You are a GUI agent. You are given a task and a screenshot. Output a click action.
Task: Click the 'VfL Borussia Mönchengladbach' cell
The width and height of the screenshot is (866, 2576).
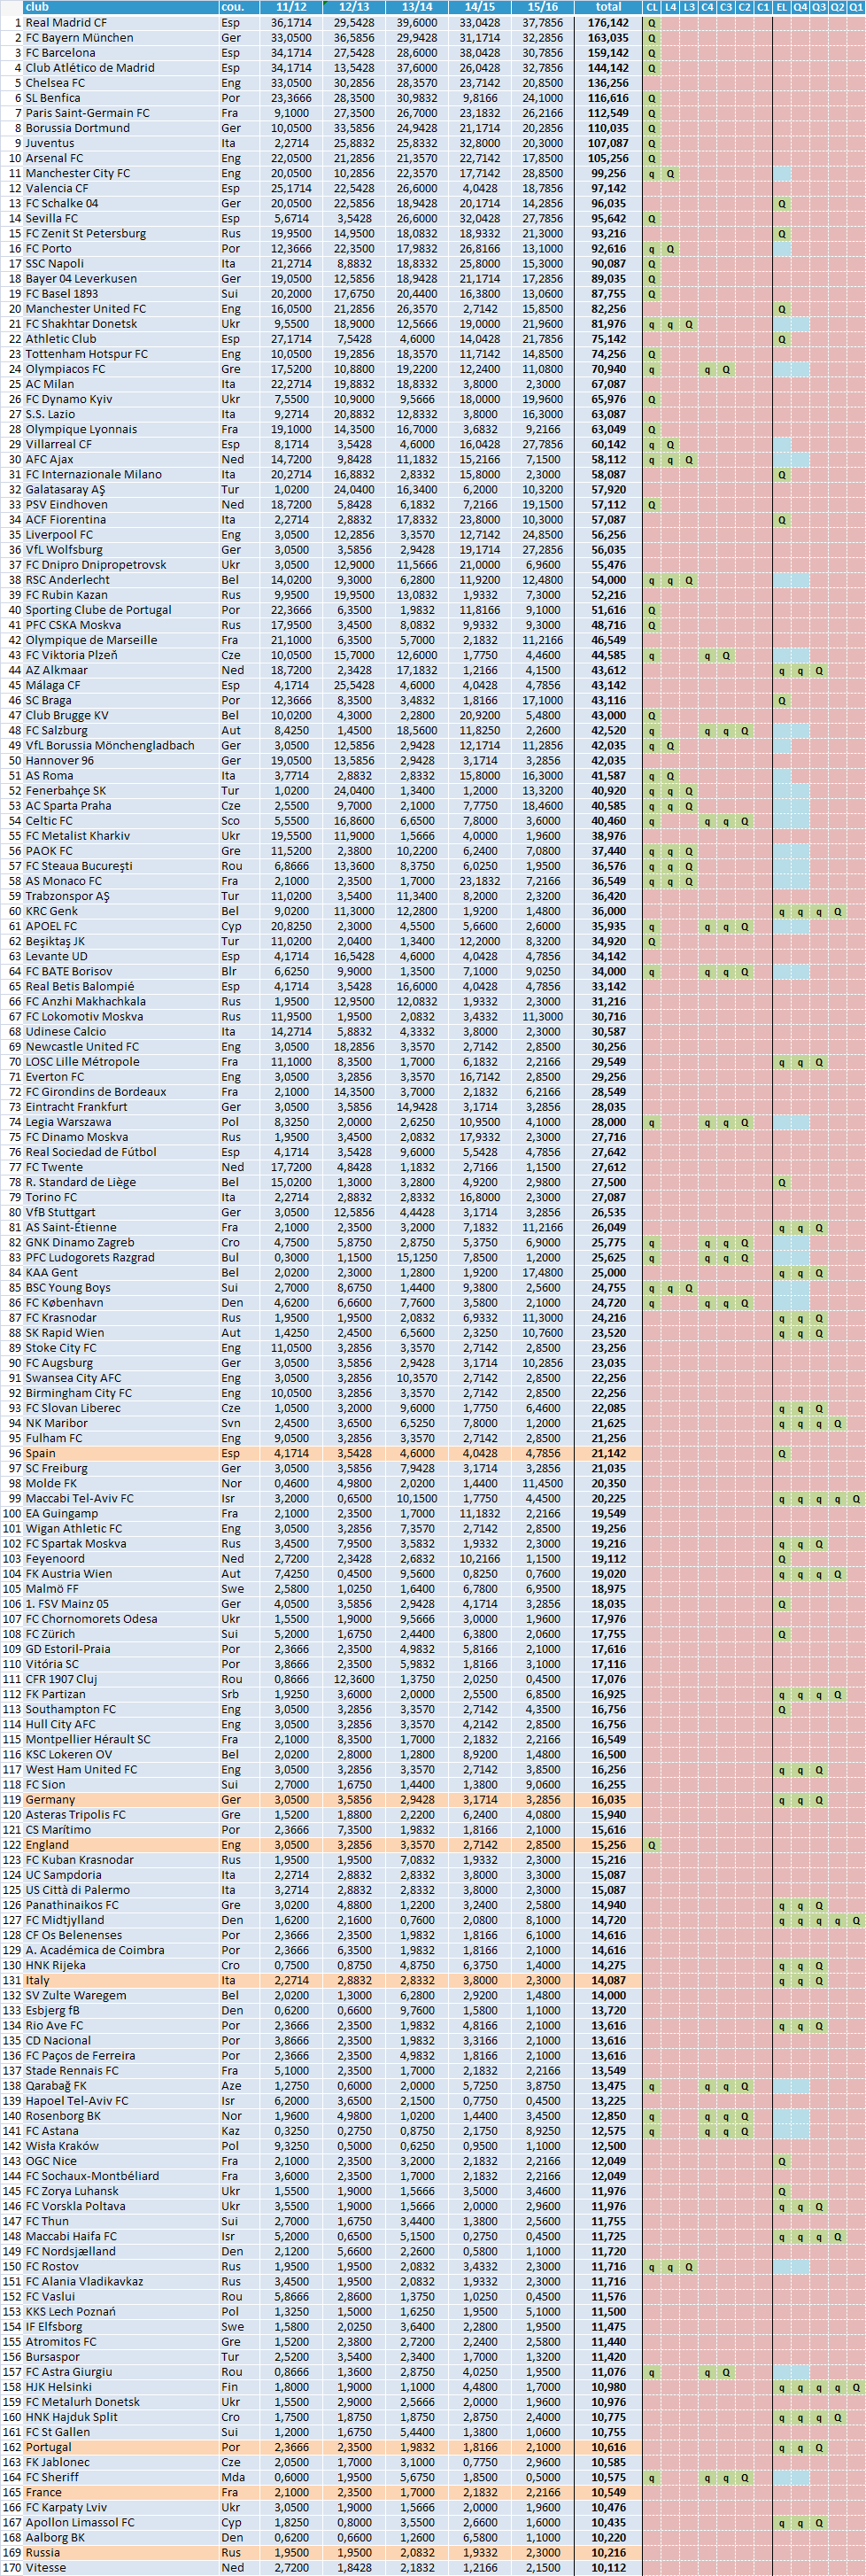point(120,745)
